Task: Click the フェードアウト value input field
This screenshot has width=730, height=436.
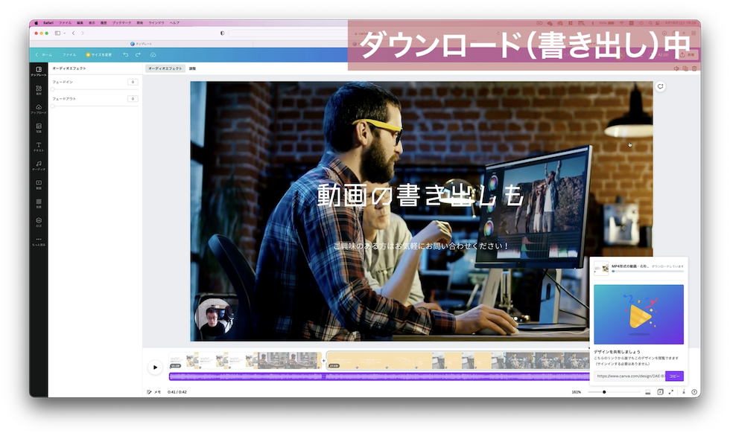Action: click(133, 99)
